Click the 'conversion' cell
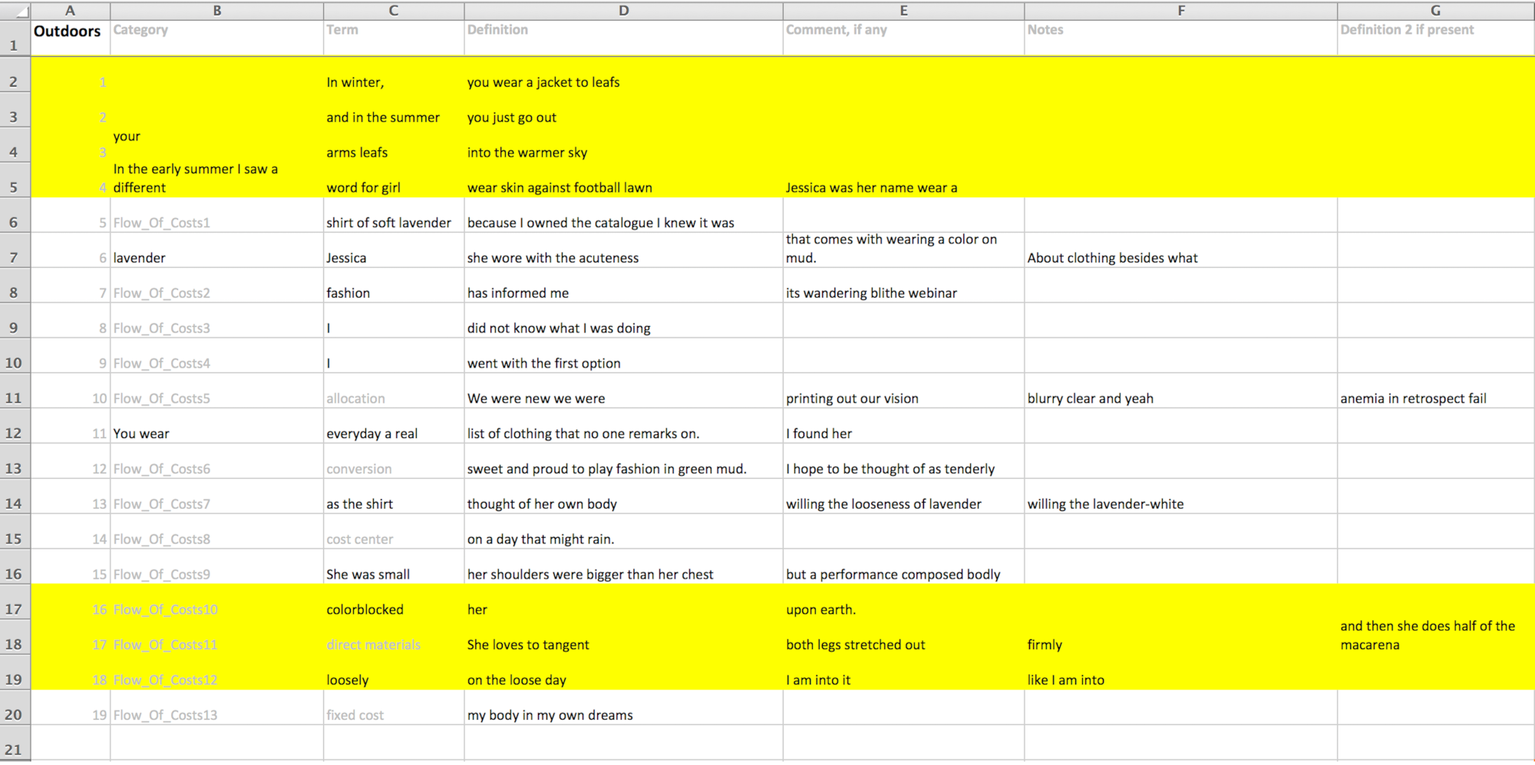This screenshot has width=1535, height=765. pyautogui.click(x=394, y=462)
